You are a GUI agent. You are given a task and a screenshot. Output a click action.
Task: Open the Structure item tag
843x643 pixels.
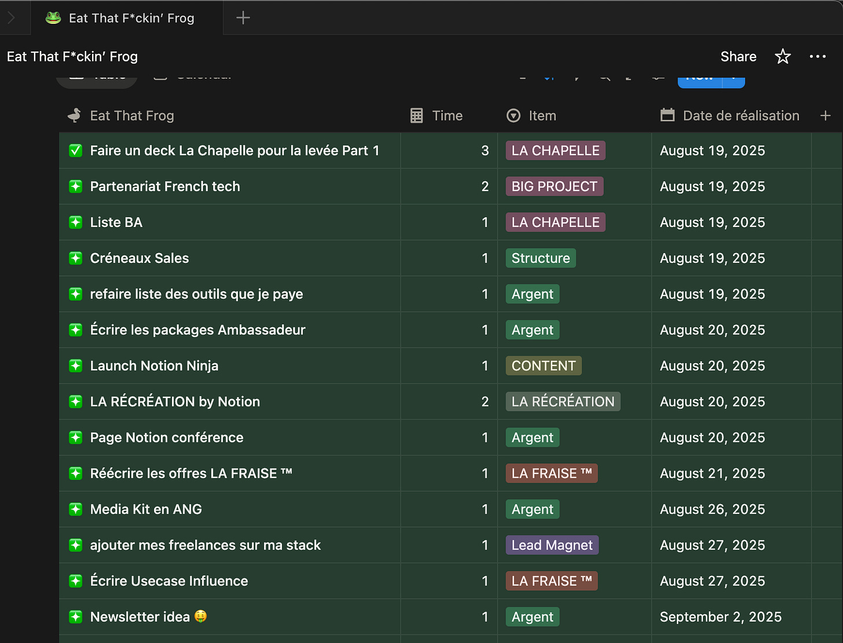click(541, 258)
